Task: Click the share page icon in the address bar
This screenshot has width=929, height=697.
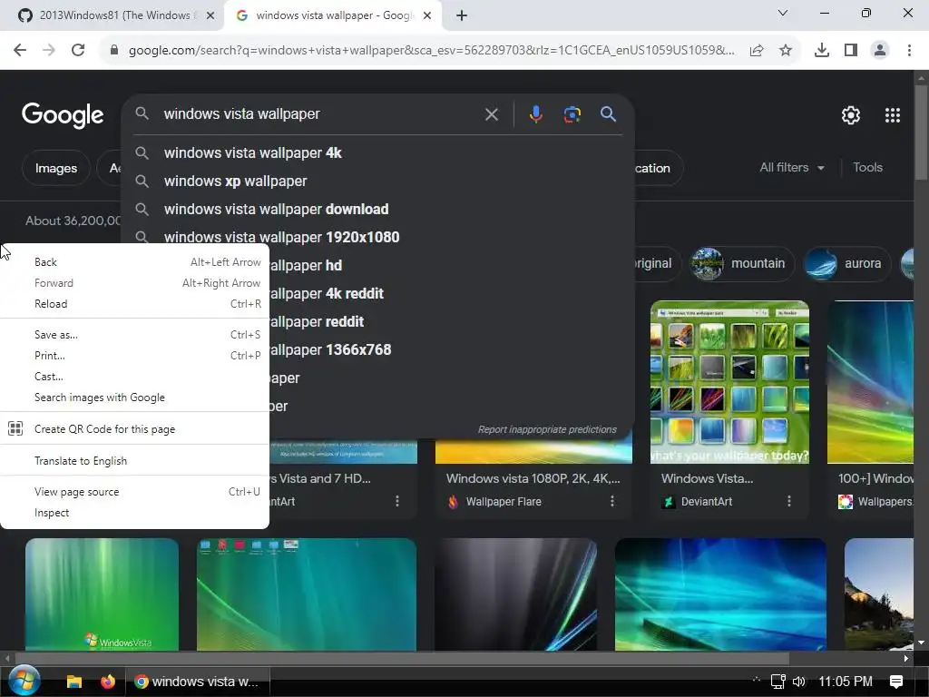Action: 757,51
